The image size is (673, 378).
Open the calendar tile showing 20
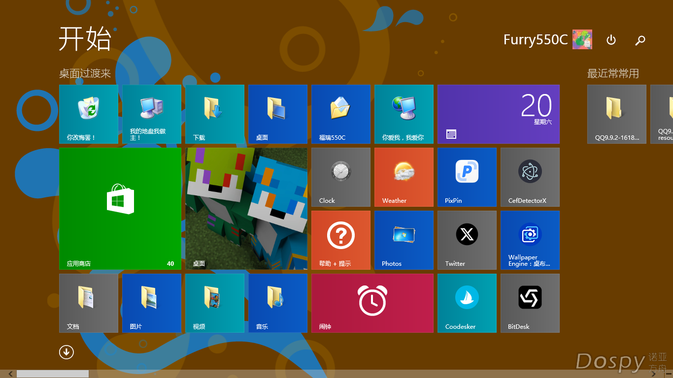click(x=499, y=114)
